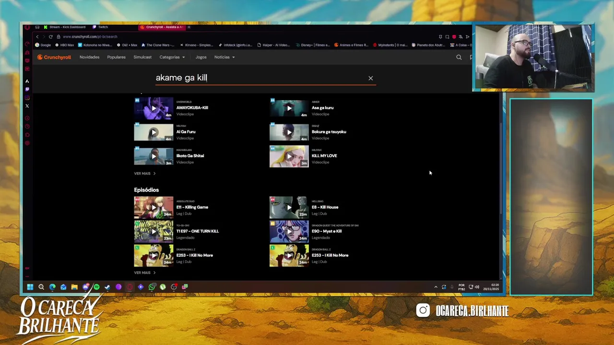The height and width of the screenshot is (345, 614).
Task: Open WhatsApp from the taskbar
Action: tap(152, 287)
